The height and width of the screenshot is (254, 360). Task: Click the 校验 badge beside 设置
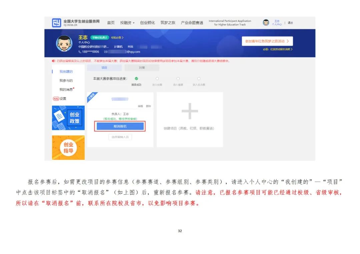click(56, 99)
